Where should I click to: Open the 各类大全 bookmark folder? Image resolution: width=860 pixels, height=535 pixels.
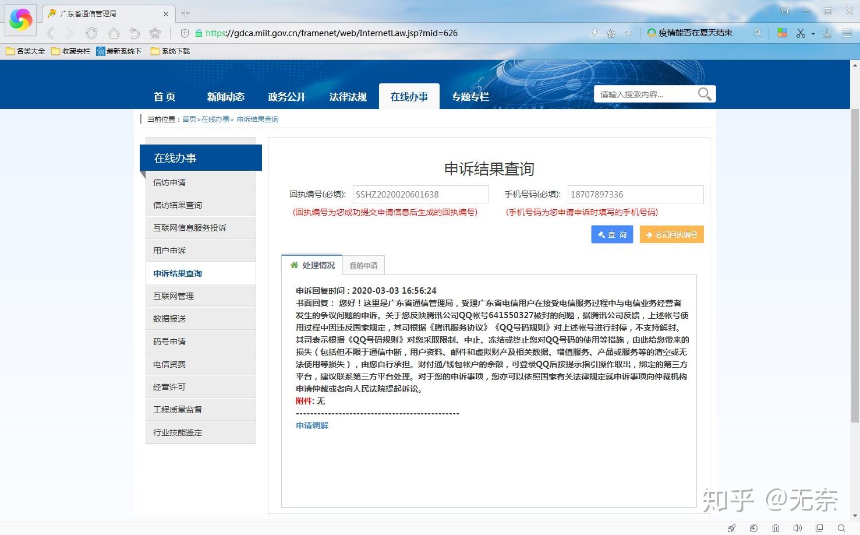tap(26, 51)
